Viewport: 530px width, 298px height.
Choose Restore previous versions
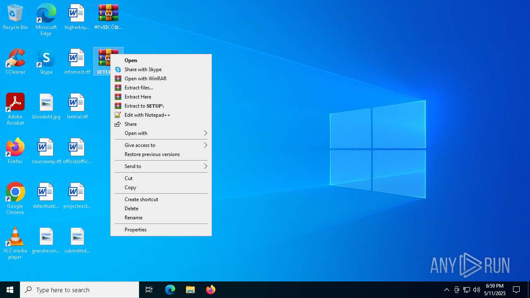click(x=161, y=154)
